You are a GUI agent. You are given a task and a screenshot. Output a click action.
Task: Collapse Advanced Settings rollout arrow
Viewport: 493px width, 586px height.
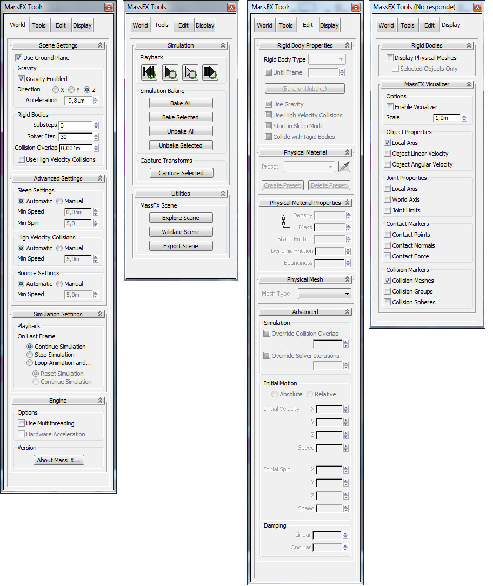(100, 178)
